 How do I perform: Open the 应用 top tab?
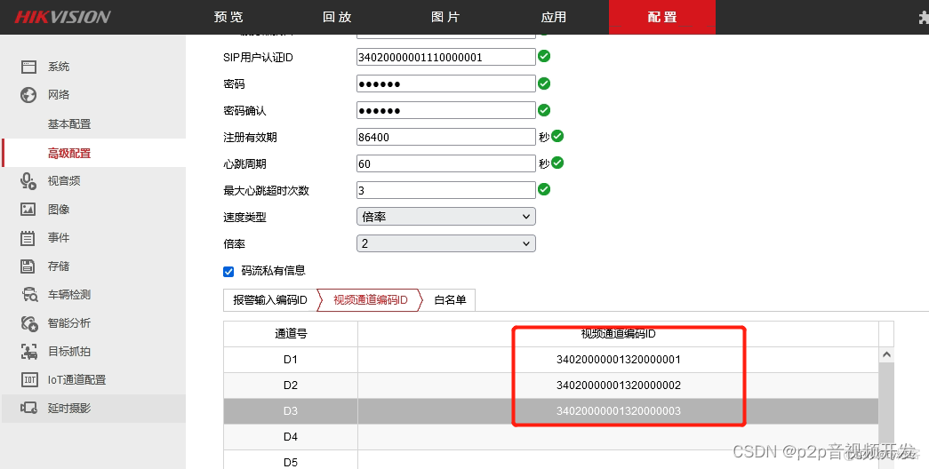click(x=554, y=17)
